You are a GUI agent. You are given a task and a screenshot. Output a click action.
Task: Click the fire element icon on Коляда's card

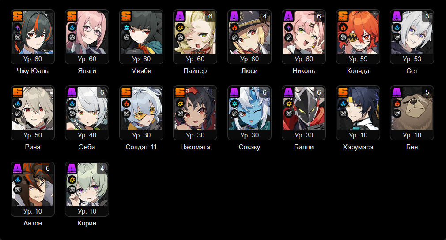[343, 27]
